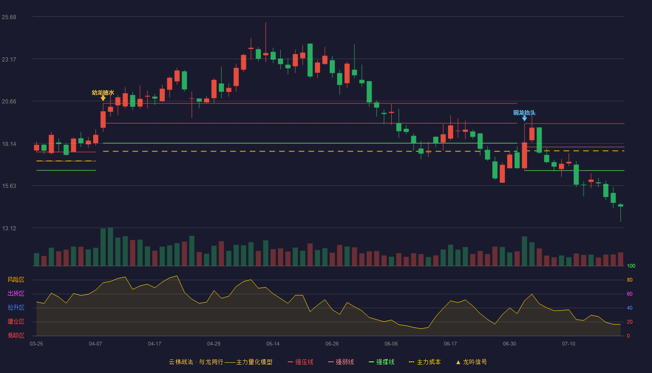Click indicator scale value 20
The image size is (652, 373).
click(630, 322)
